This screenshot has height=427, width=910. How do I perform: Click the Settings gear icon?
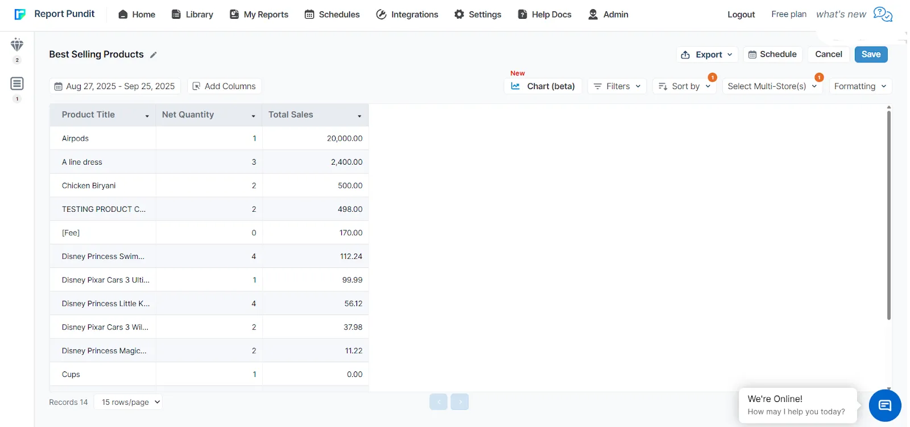click(x=459, y=14)
